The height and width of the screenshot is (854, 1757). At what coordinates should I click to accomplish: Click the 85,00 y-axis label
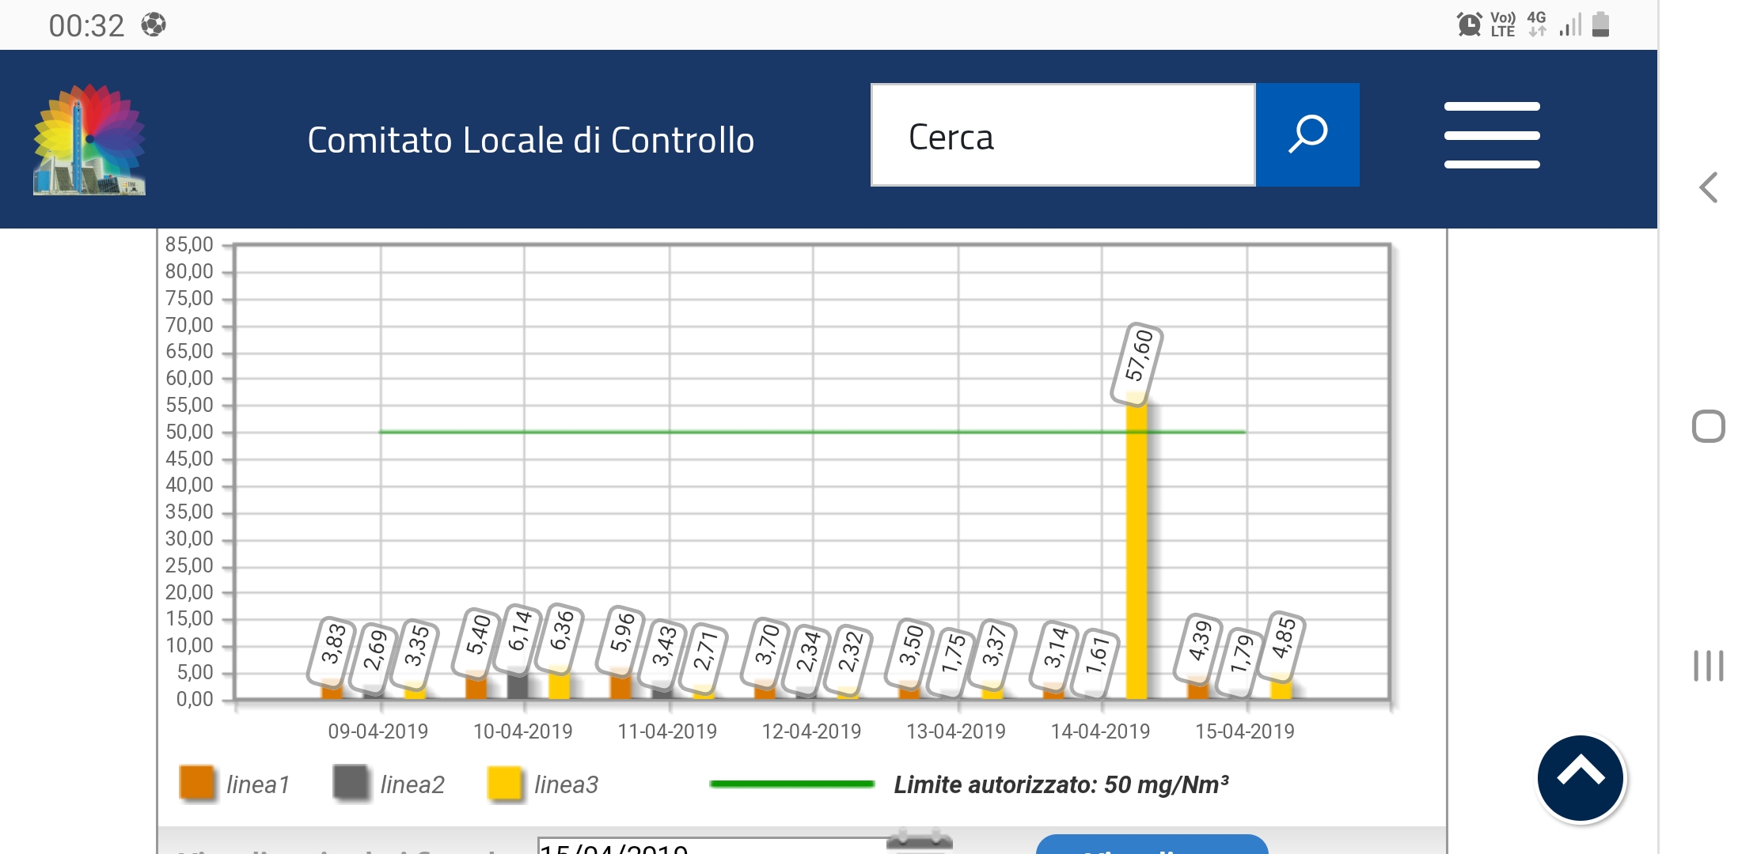pyautogui.click(x=189, y=245)
